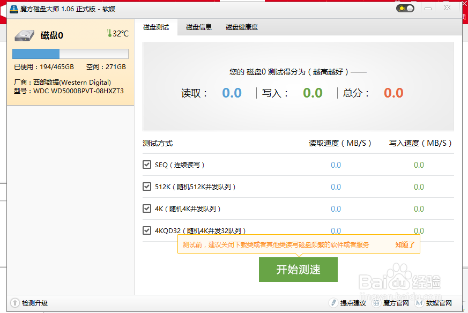Click the warning icon in the notification banner
The width and height of the screenshot is (468, 313).
pyautogui.click(x=183, y=244)
